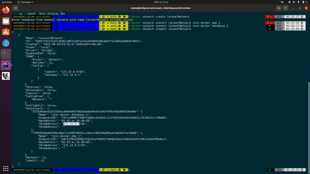Click the "ConfigOnly": false line
310x174 pixels.
coord(41,105)
